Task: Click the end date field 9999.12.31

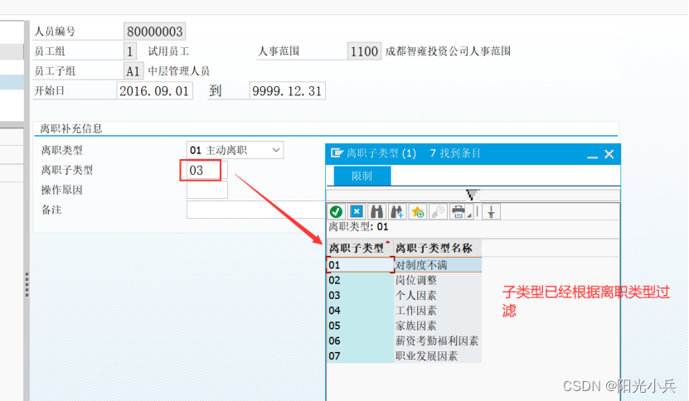Action: (288, 91)
